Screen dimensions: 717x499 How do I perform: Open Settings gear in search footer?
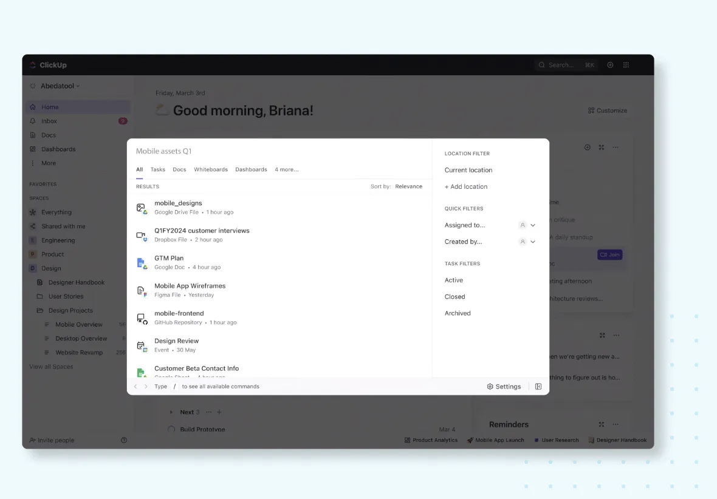[490, 387]
